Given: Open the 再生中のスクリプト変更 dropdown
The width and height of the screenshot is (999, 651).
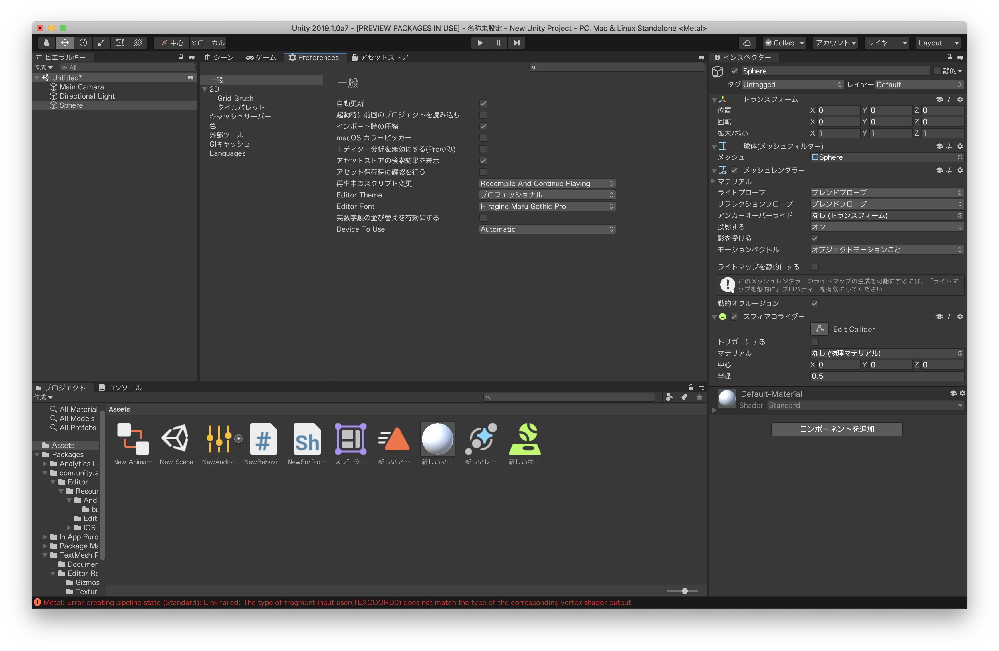Looking at the screenshot, I should point(547,183).
